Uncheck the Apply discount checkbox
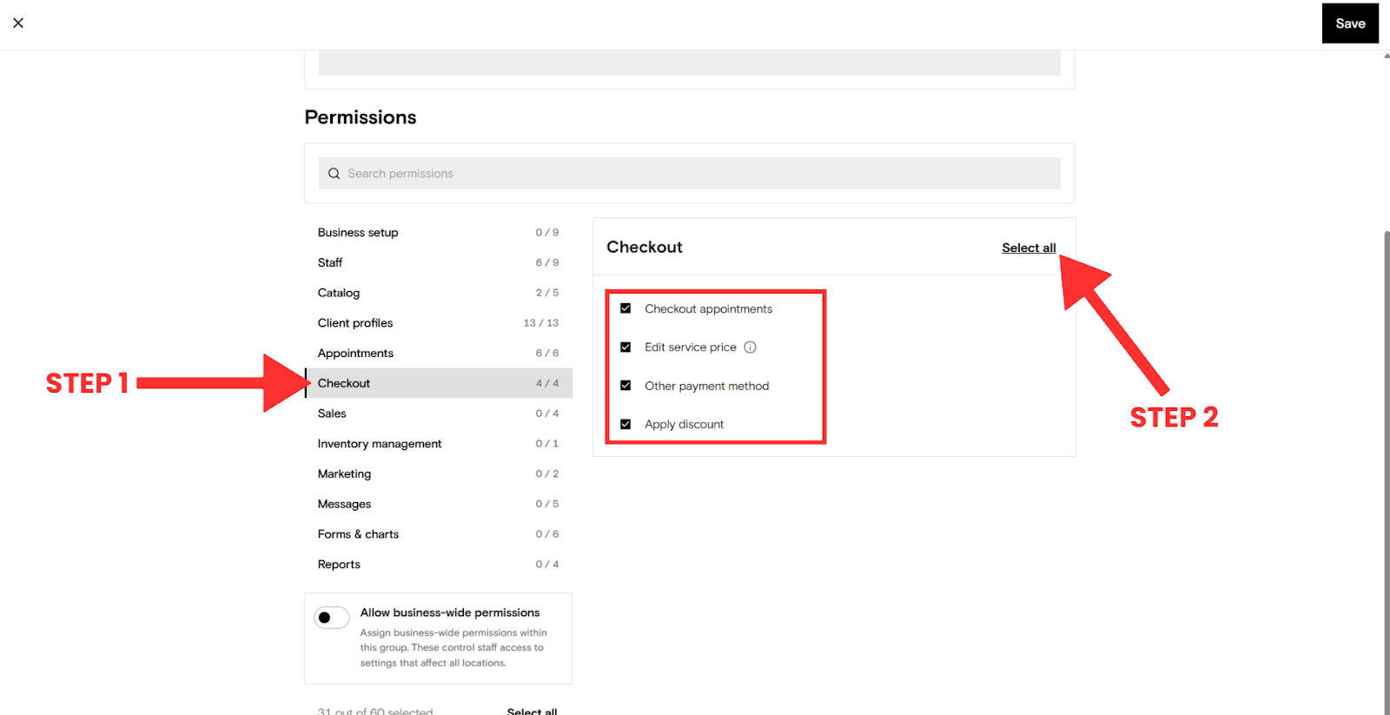Image resolution: width=1390 pixels, height=715 pixels. pos(625,424)
